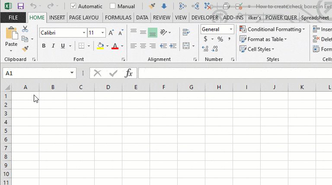Align text left

(134, 46)
